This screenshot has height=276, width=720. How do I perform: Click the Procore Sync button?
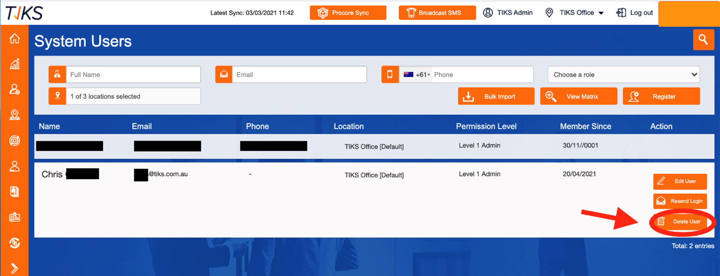(348, 13)
